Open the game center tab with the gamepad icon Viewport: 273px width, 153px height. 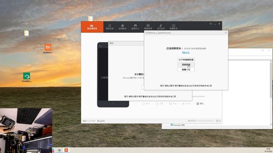(x=135, y=27)
